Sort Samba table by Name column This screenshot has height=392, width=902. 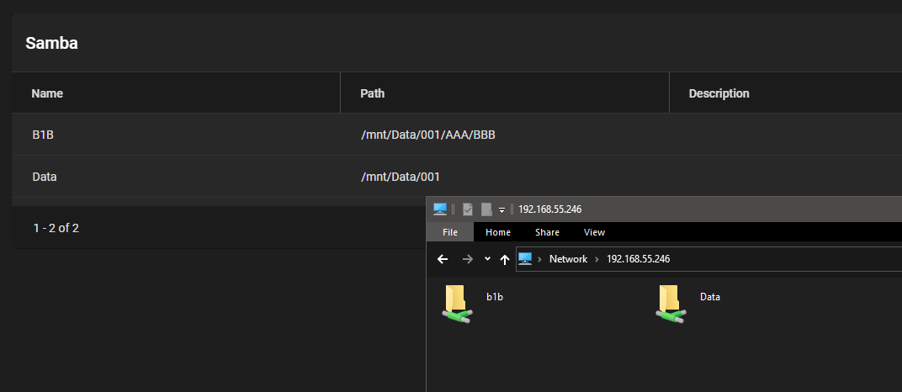[x=47, y=93]
